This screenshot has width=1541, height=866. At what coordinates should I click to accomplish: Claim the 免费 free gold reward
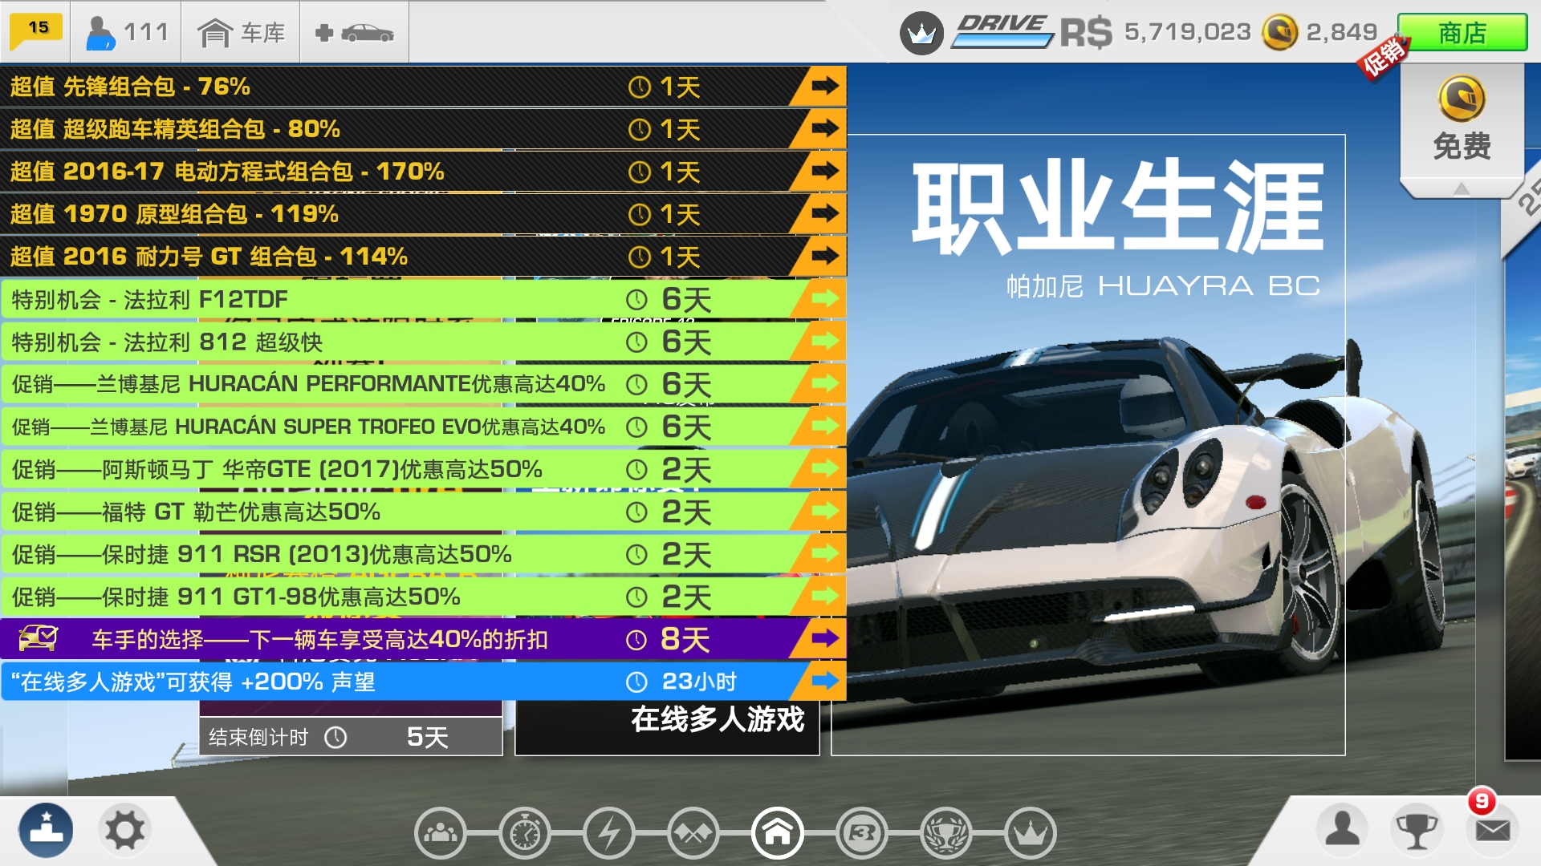(1462, 120)
